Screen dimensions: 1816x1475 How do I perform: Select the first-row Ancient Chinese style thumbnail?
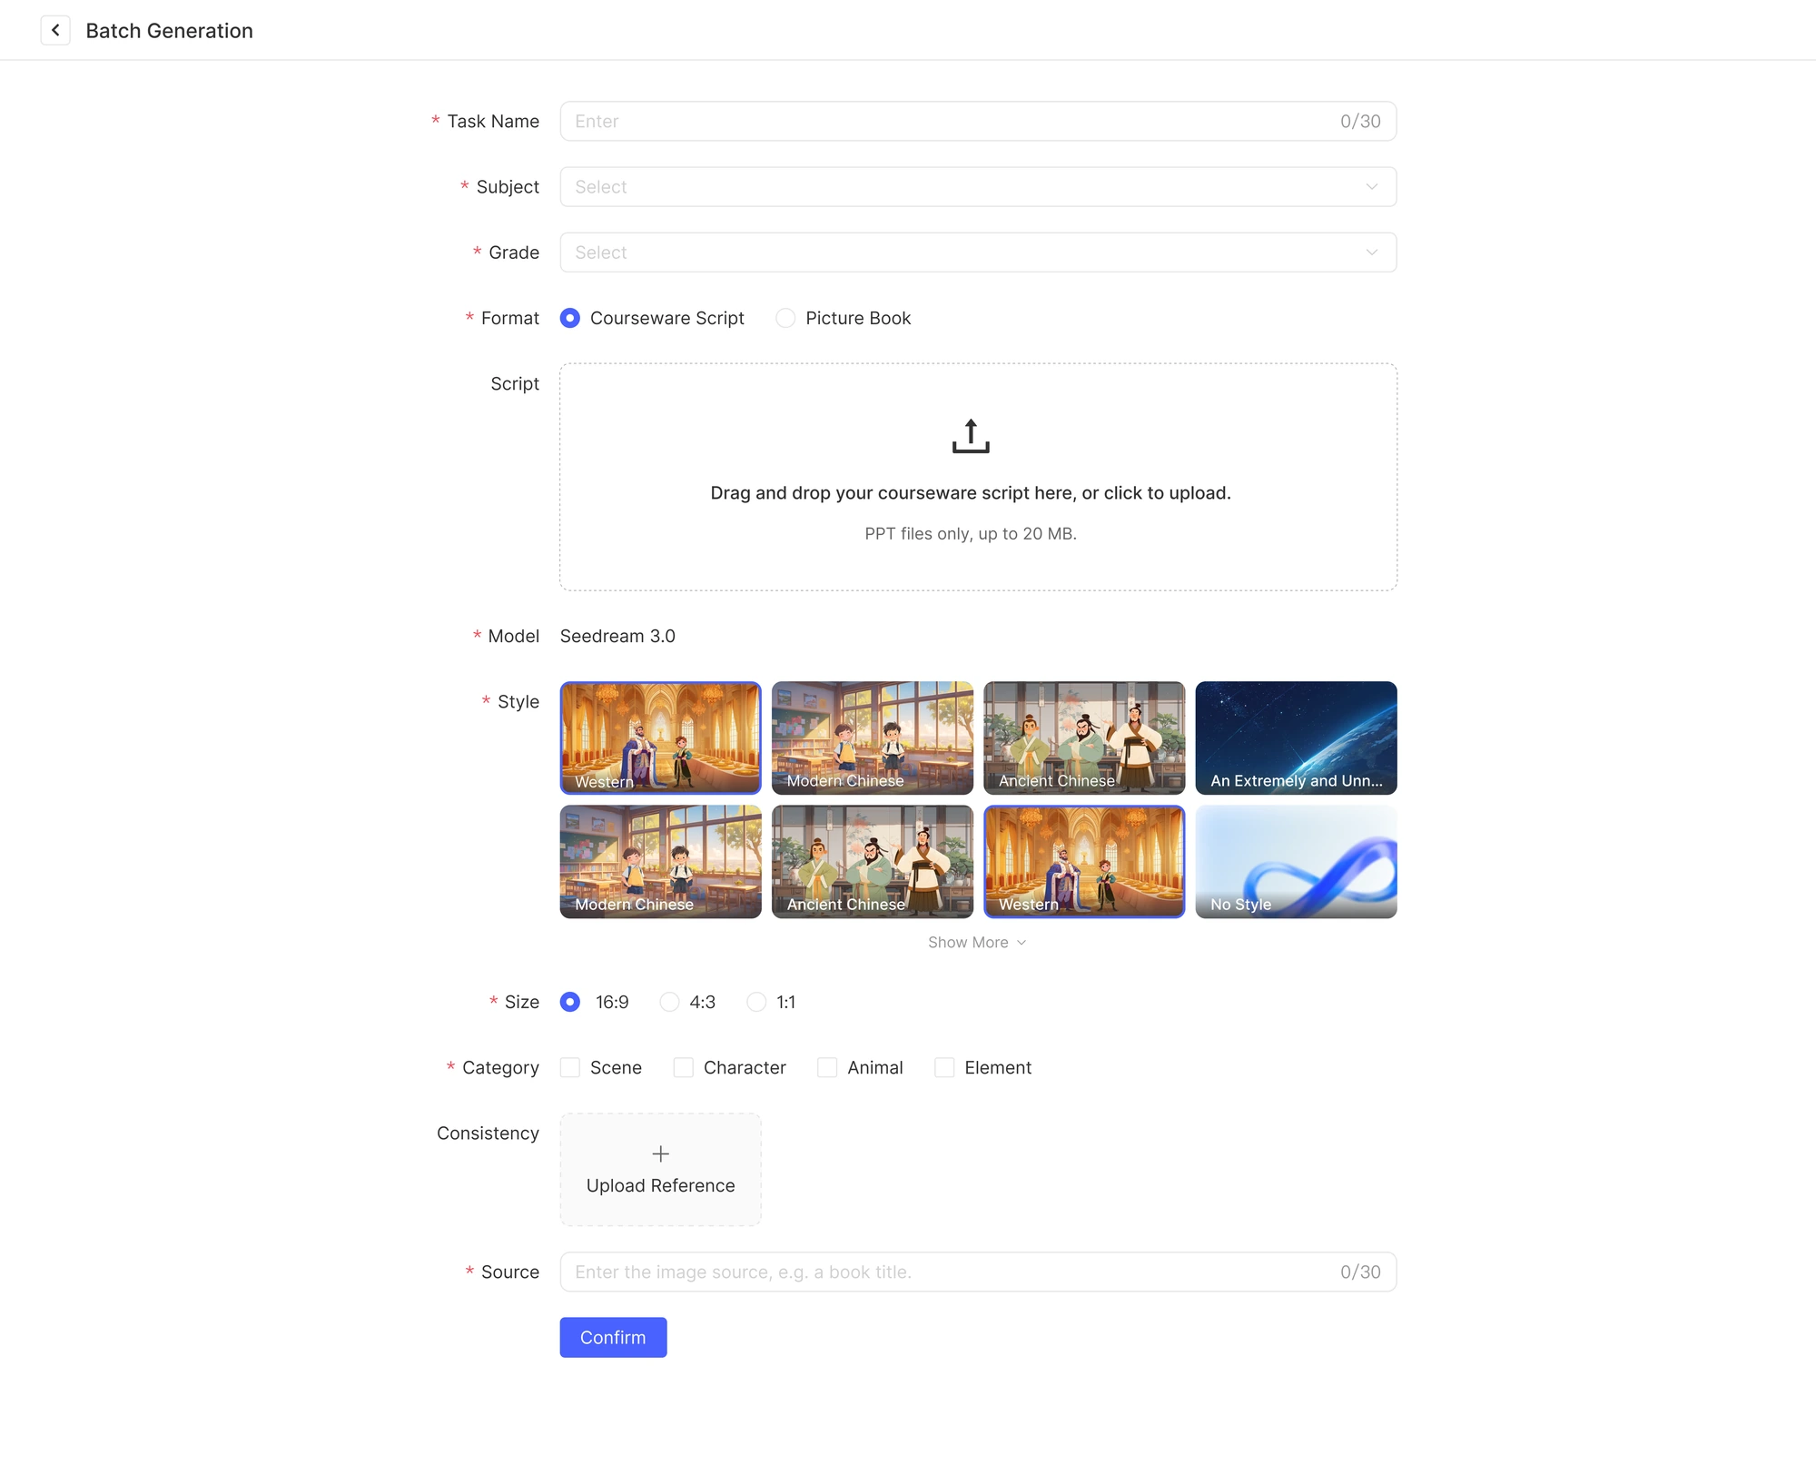coord(1084,737)
